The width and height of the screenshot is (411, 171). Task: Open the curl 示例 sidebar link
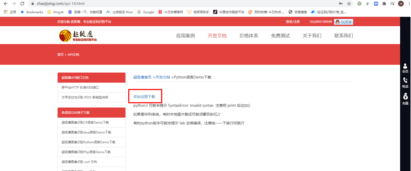(x=92, y=162)
